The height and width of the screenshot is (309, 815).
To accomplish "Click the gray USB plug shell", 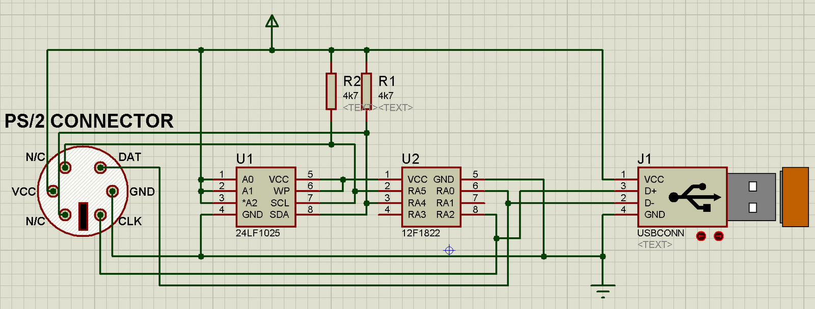I will [x=752, y=197].
